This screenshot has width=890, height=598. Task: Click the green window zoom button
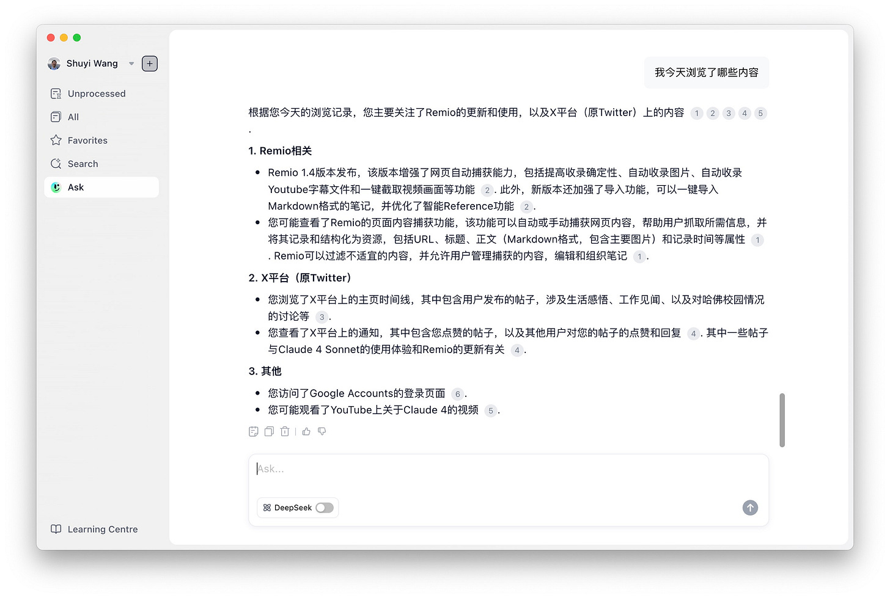click(77, 38)
